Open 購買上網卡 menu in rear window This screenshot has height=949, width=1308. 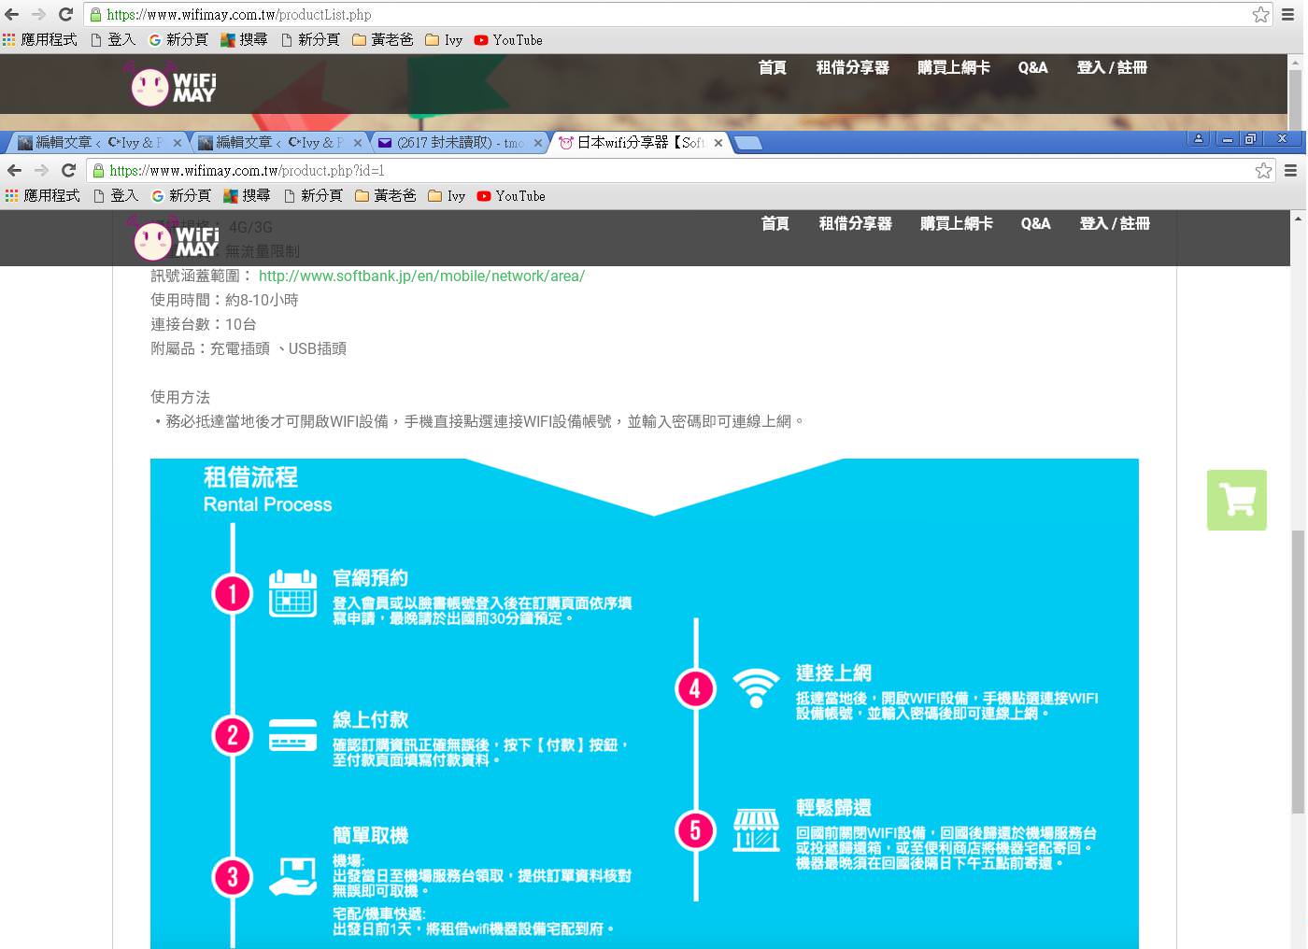[x=954, y=67]
